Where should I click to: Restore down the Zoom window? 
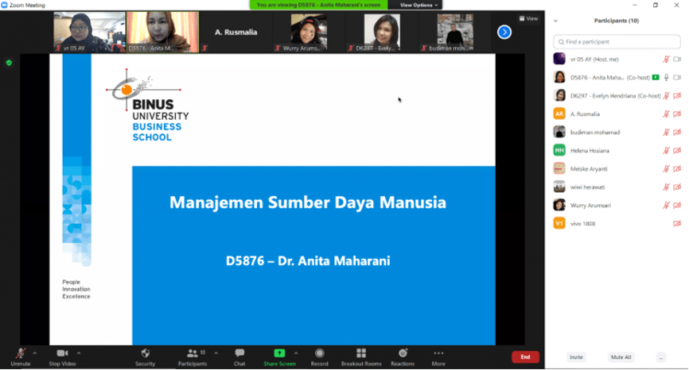[655, 5]
